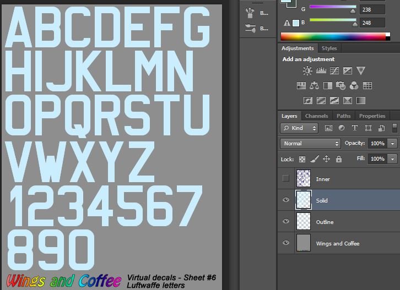This screenshot has height=290, width=400.
Task: Add a Channel Mixer adjustment
Action: pos(354,86)
